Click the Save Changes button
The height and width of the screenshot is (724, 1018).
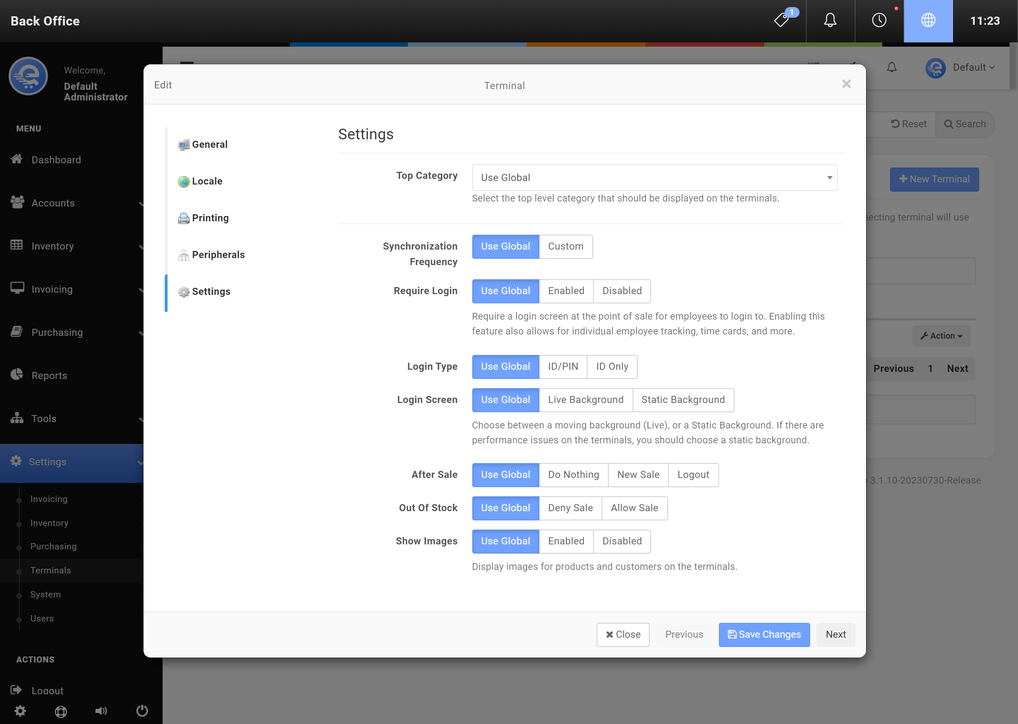coord(764,635)
